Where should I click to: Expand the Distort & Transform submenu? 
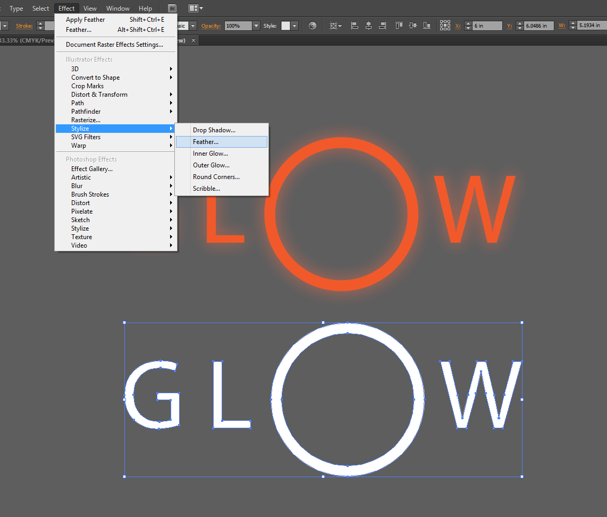click(99, 94)
